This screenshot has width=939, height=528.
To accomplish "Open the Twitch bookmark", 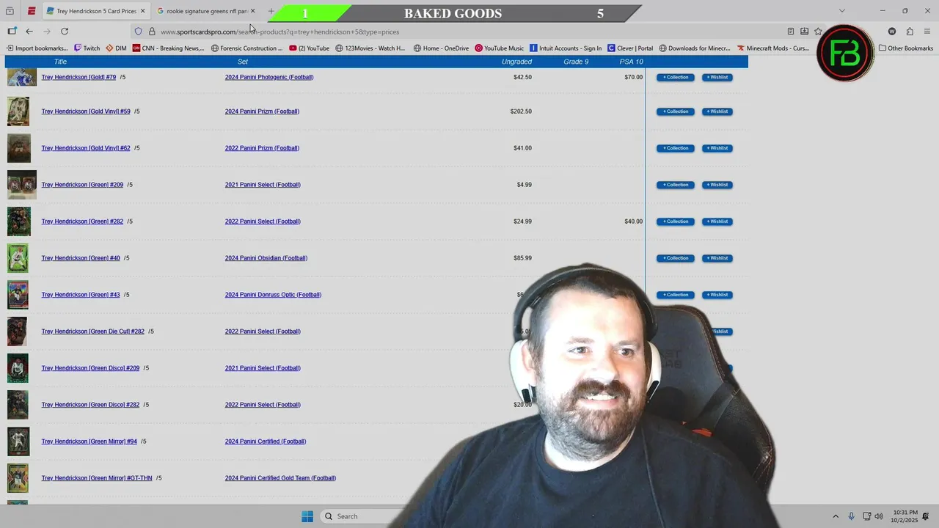I will (x=87, y=48).
